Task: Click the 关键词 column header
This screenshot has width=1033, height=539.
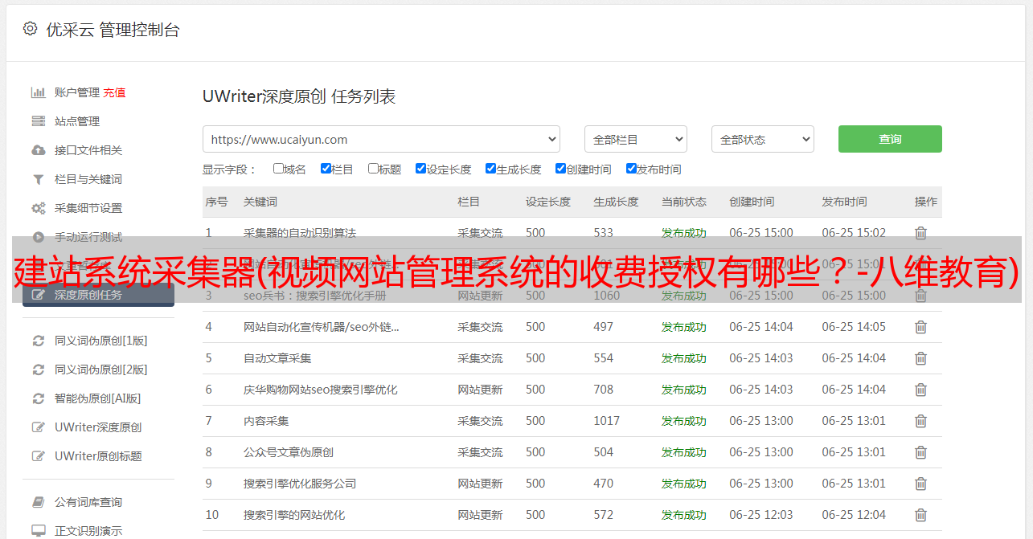Action: pyautogui.click(x=260, y=202)
